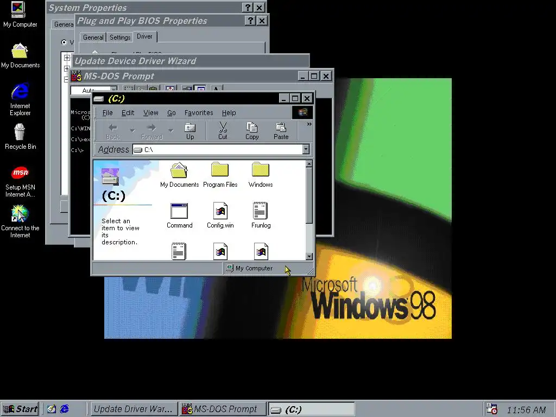Switch to the MS-DOS Prompt taskbar button
The image size is (556, 417).
click(x=222, y=409)
